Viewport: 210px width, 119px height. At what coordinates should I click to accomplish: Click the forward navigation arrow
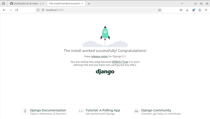click(10, 10)
